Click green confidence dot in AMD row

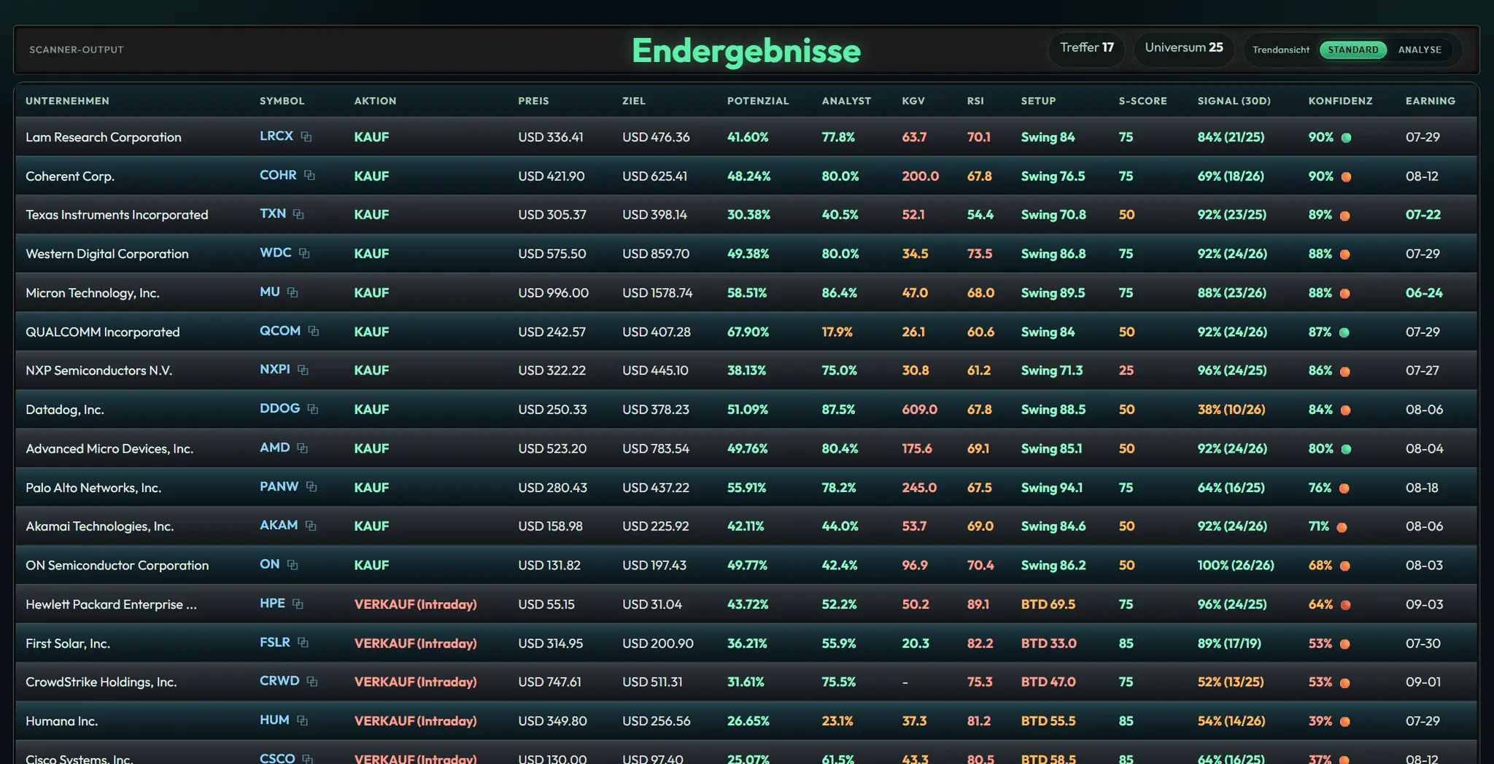click(1346, 449)
